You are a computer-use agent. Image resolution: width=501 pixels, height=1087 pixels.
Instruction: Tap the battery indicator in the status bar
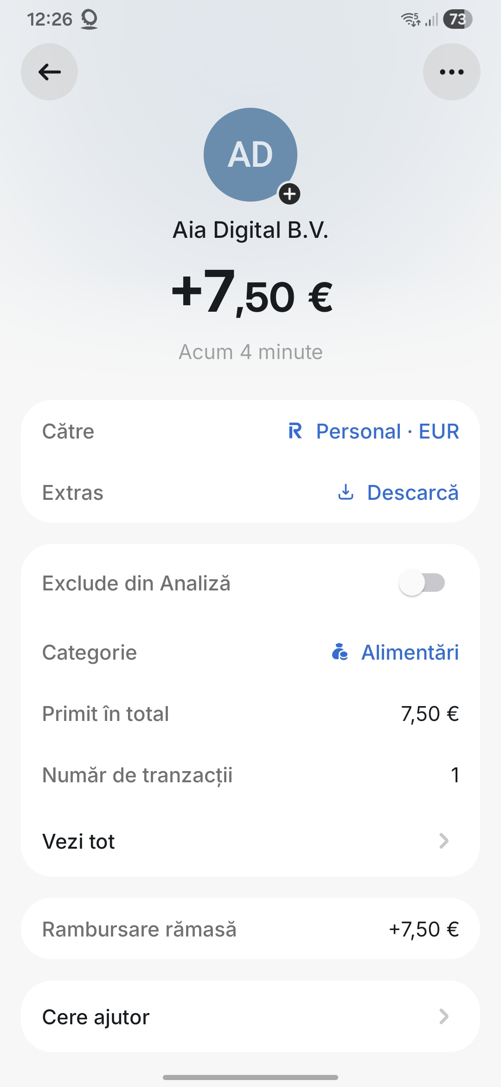tap(457, 19)
